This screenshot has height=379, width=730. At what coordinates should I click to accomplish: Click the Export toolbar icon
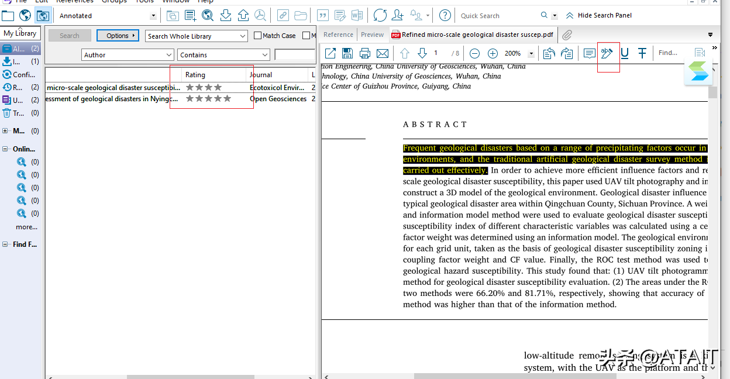click(243, 15)
